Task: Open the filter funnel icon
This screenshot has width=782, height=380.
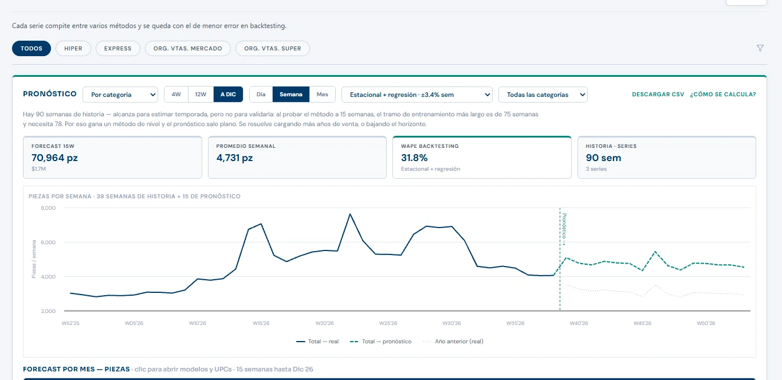Action: pos(760,48)
